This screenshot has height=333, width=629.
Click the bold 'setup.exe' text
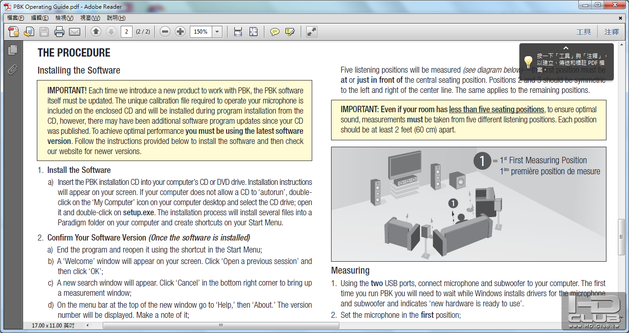(139, 212)
